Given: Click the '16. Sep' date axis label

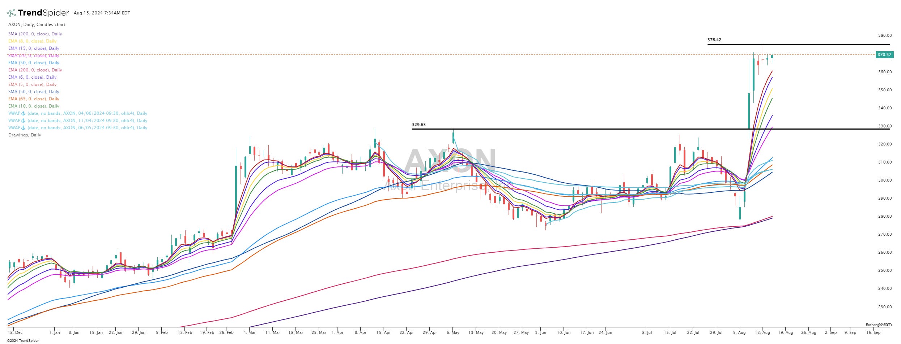Looking at the screenshot, I should point(873,332).
